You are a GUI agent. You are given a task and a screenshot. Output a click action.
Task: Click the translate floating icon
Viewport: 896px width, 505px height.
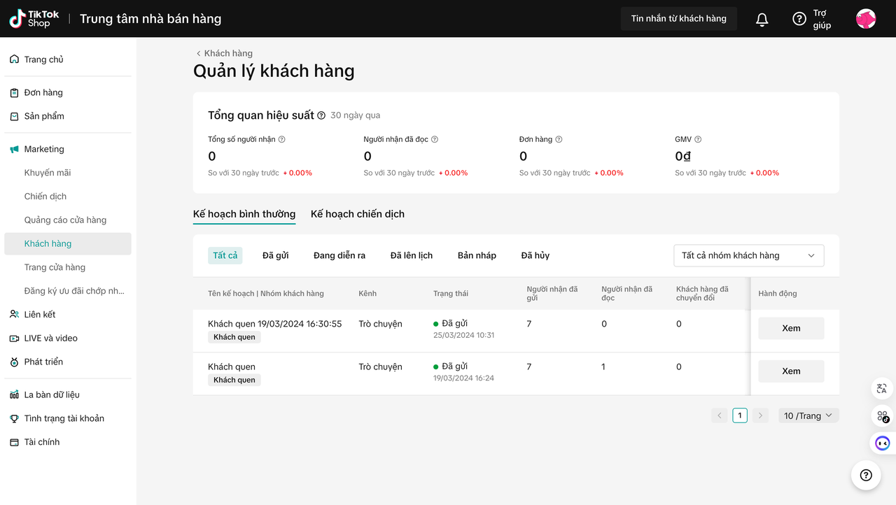click(882, 389)
